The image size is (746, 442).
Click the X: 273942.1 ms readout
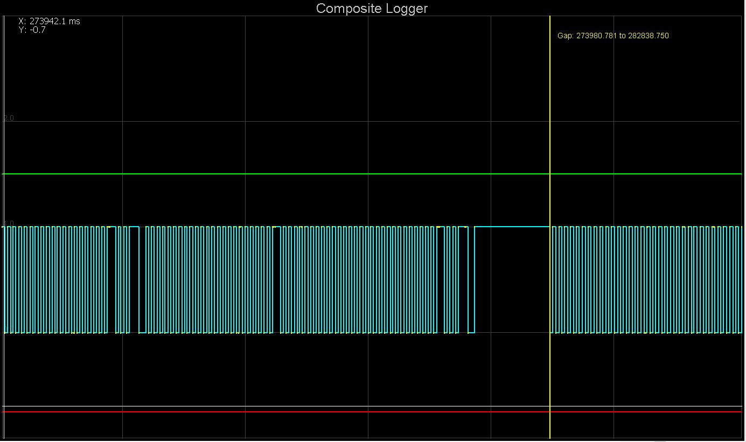pos(49,22)
